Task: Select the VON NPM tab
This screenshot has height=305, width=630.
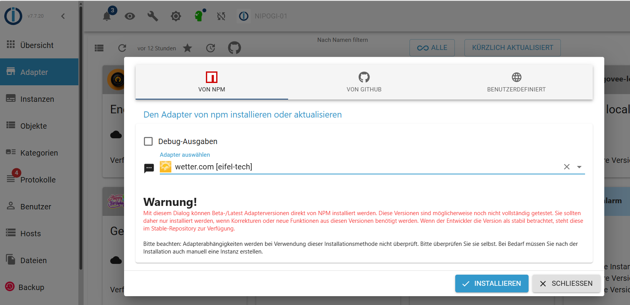Action: [x=212, y=82]
